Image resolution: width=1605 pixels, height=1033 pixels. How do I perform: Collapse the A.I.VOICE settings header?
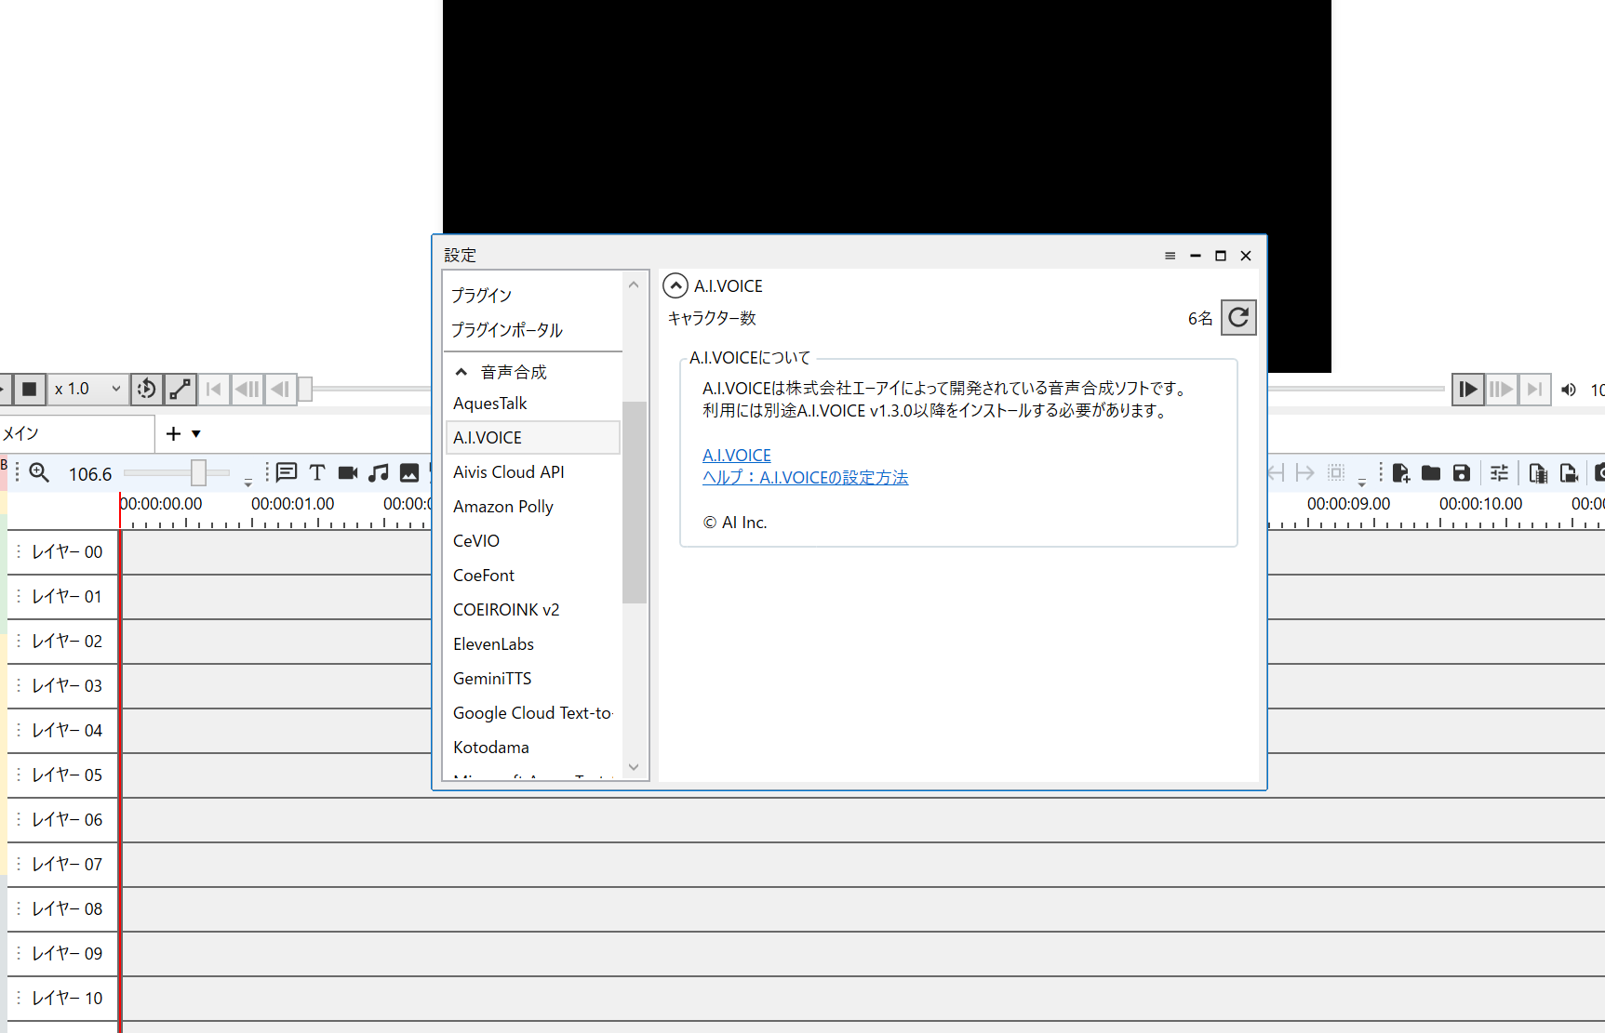pyautogui.click(x=675, y=286)
